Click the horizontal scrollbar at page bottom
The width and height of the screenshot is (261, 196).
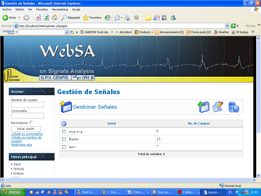[128, 180]
